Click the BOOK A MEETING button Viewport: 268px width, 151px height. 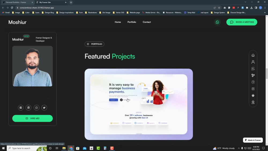[242, 22]
